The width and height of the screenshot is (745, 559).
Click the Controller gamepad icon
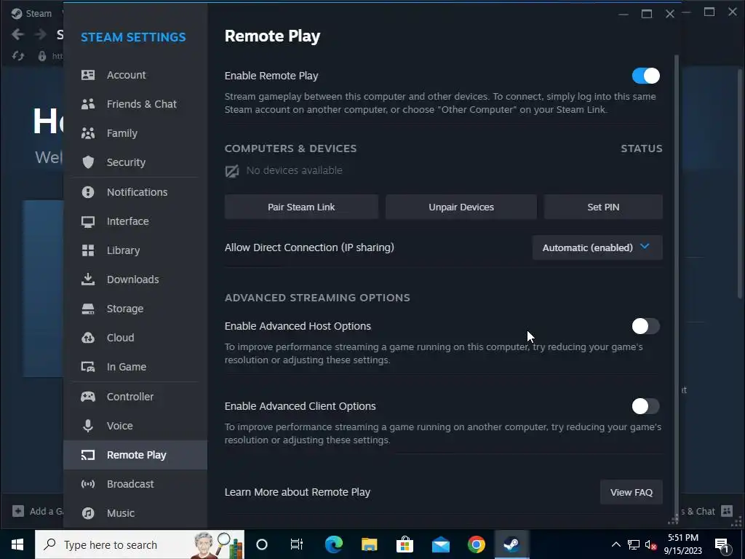pyautogui.click(x=88, y=397)
